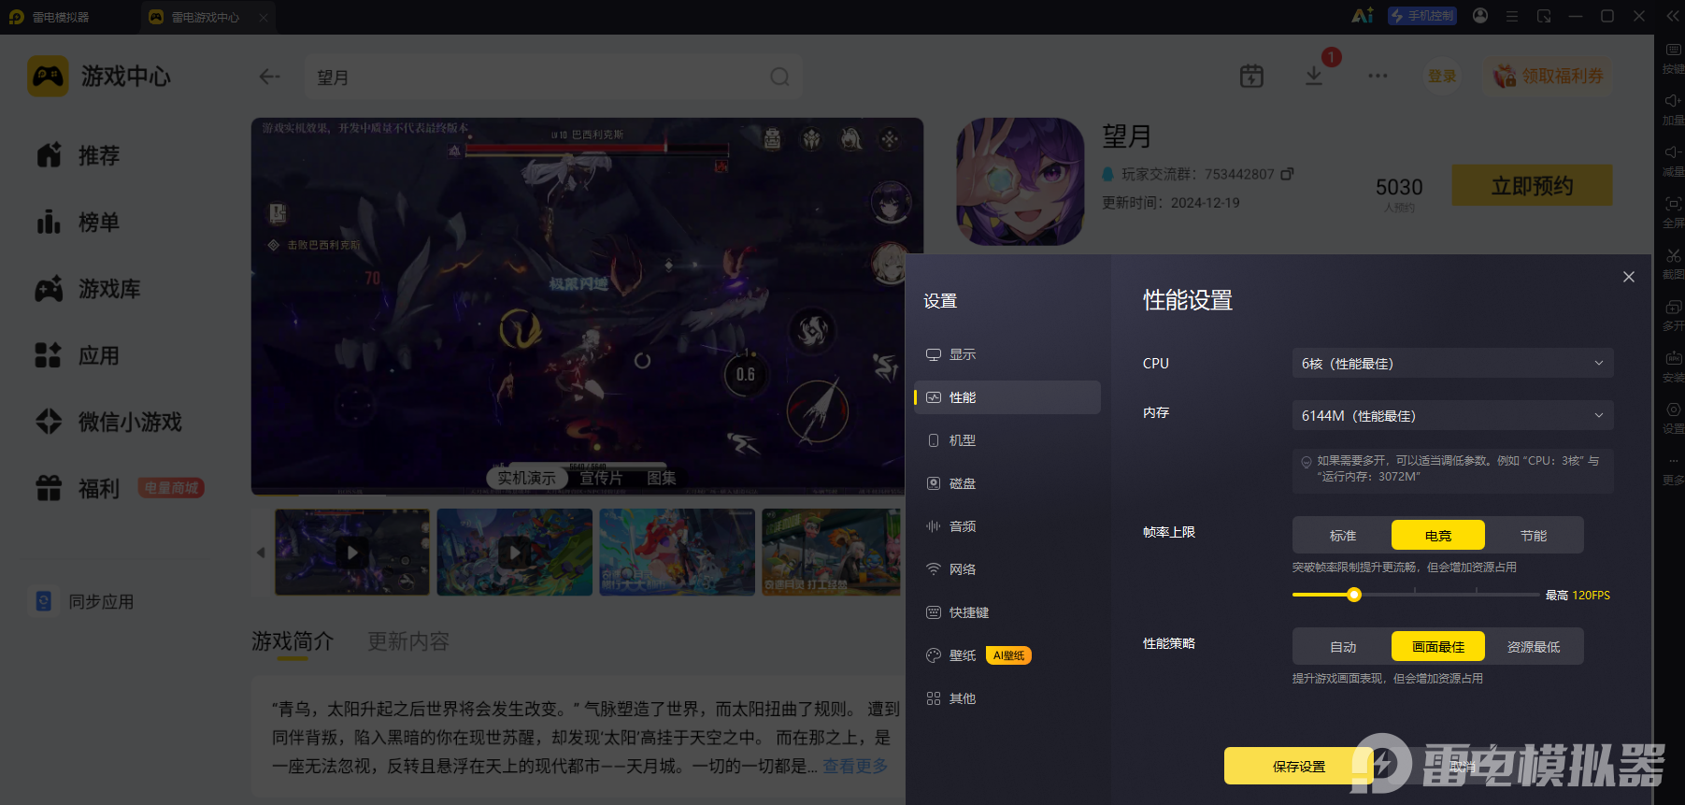The image size is (1685, 805).
Task: Open key mapping from the right sidebar
Action: (x=1673, y=58)
